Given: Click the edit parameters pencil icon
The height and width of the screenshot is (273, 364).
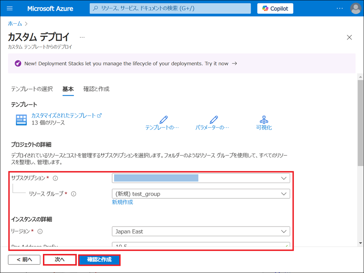Looking at the screenshot, I should (213, 120).
